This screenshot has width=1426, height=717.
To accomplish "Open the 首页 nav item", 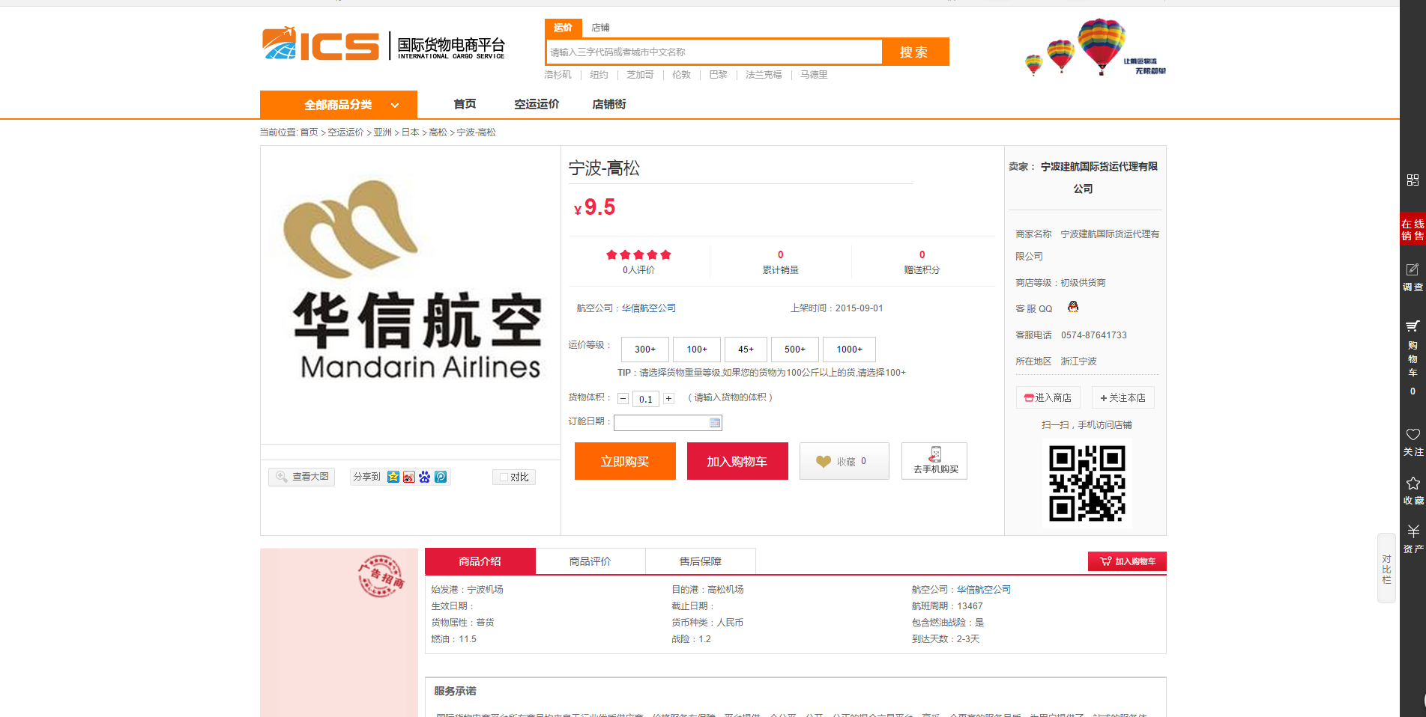I will tap(465, 104).
